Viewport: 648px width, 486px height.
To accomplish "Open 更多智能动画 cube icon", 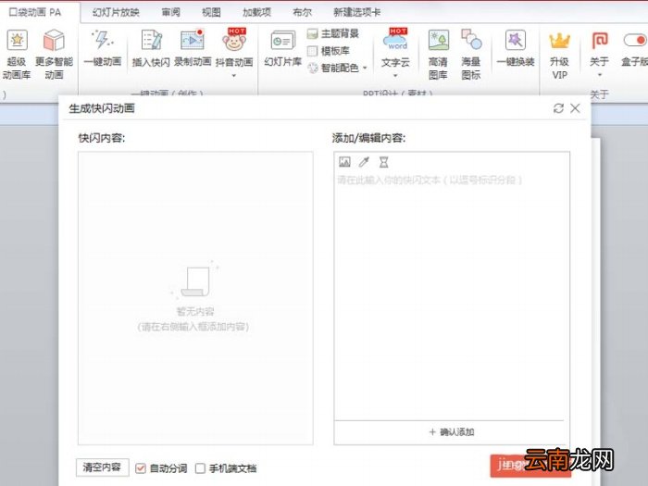I will point(54,40).
